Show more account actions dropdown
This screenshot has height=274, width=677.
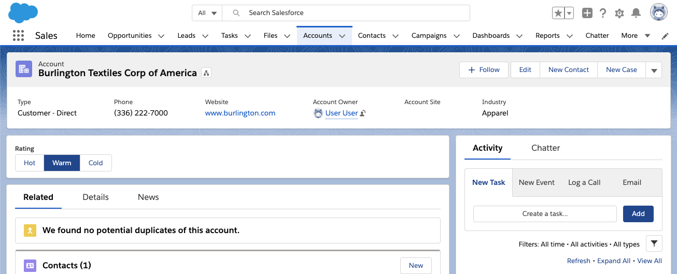tap(654, 70)
